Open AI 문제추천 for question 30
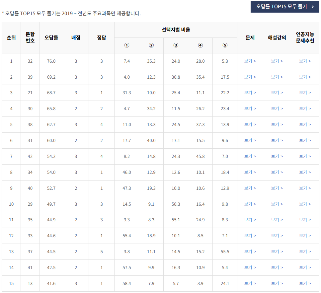Screen dimensions: 321x293 (304, 109)
